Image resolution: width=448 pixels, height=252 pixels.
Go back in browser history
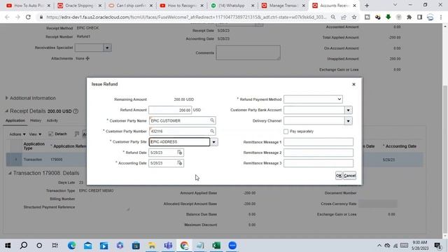point(8,17)
